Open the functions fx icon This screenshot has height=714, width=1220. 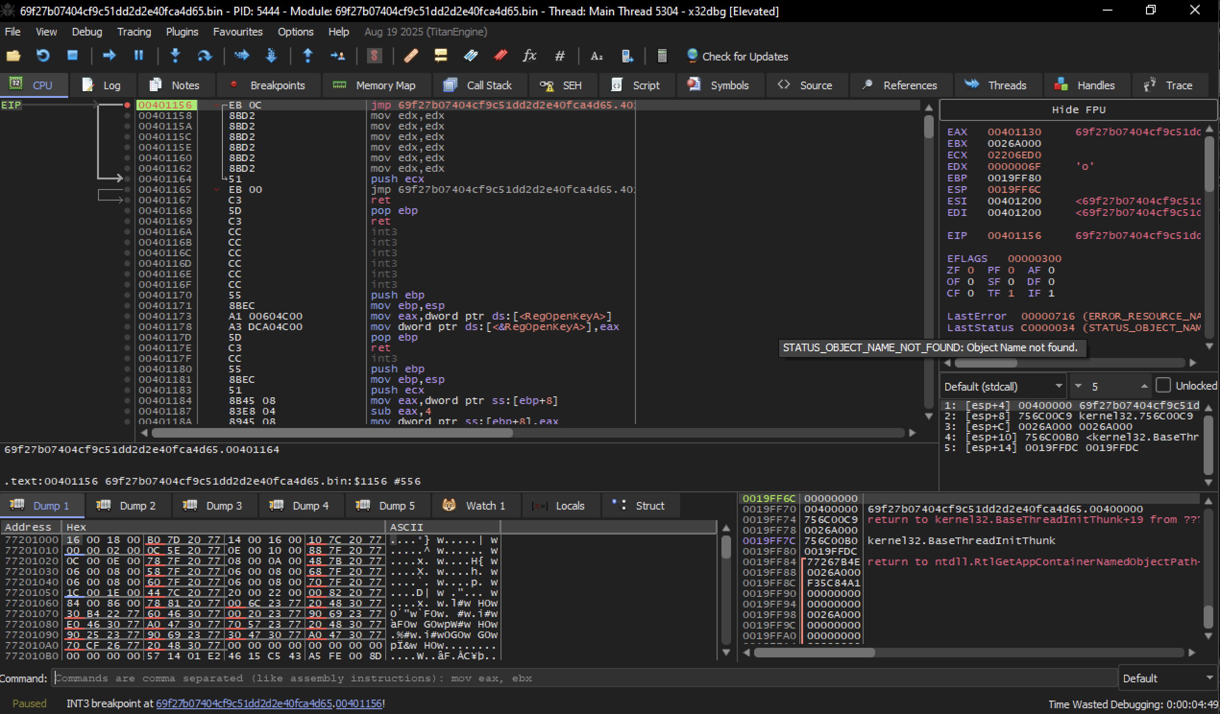pyautogui.click(x=530, y=56)
